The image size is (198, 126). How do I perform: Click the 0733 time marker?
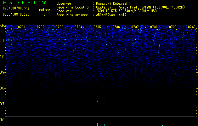tap(59, 27)
